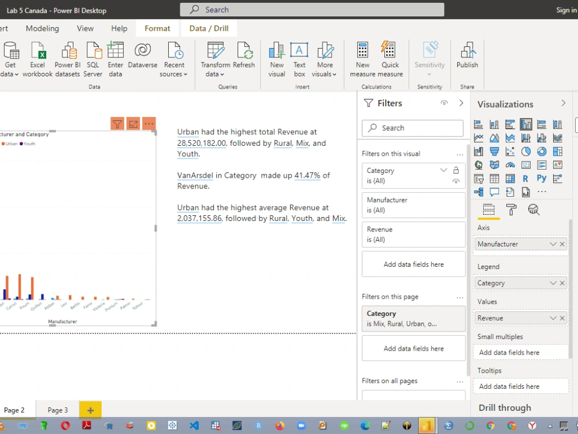Choose the treemap visual
Image resolution: width=578 pixels, height=434 pixels.
tap(558, 151)
